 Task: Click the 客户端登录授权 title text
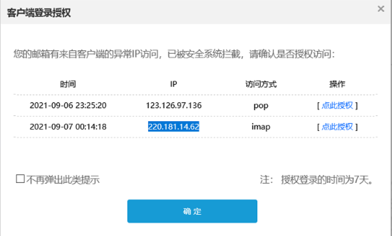(39, 13)
